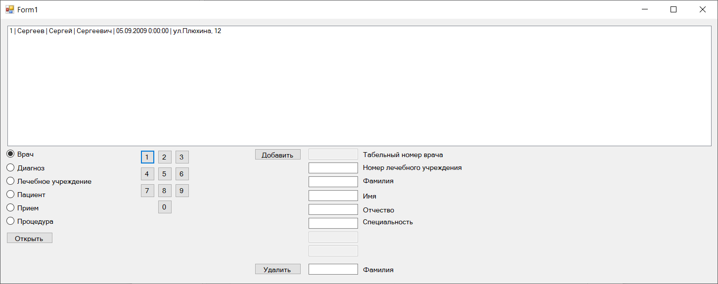Tap keypad button 8
This screenshot has width=718, height=284.
point(165,191)
